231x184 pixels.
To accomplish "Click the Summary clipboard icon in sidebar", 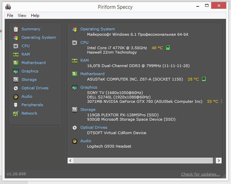I will [x=16, y=29].
